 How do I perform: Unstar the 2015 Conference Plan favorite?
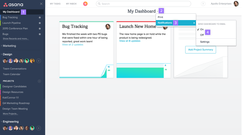tap(40, 28)
